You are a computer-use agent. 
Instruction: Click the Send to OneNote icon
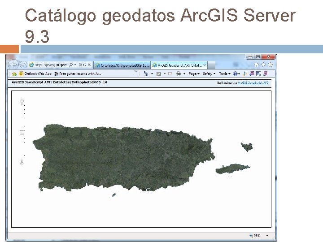pos(252,73)
